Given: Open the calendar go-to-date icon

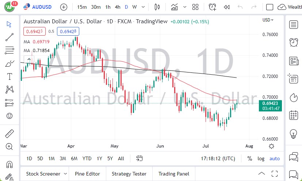Looking at the screenshot, I should coord(139,158).
